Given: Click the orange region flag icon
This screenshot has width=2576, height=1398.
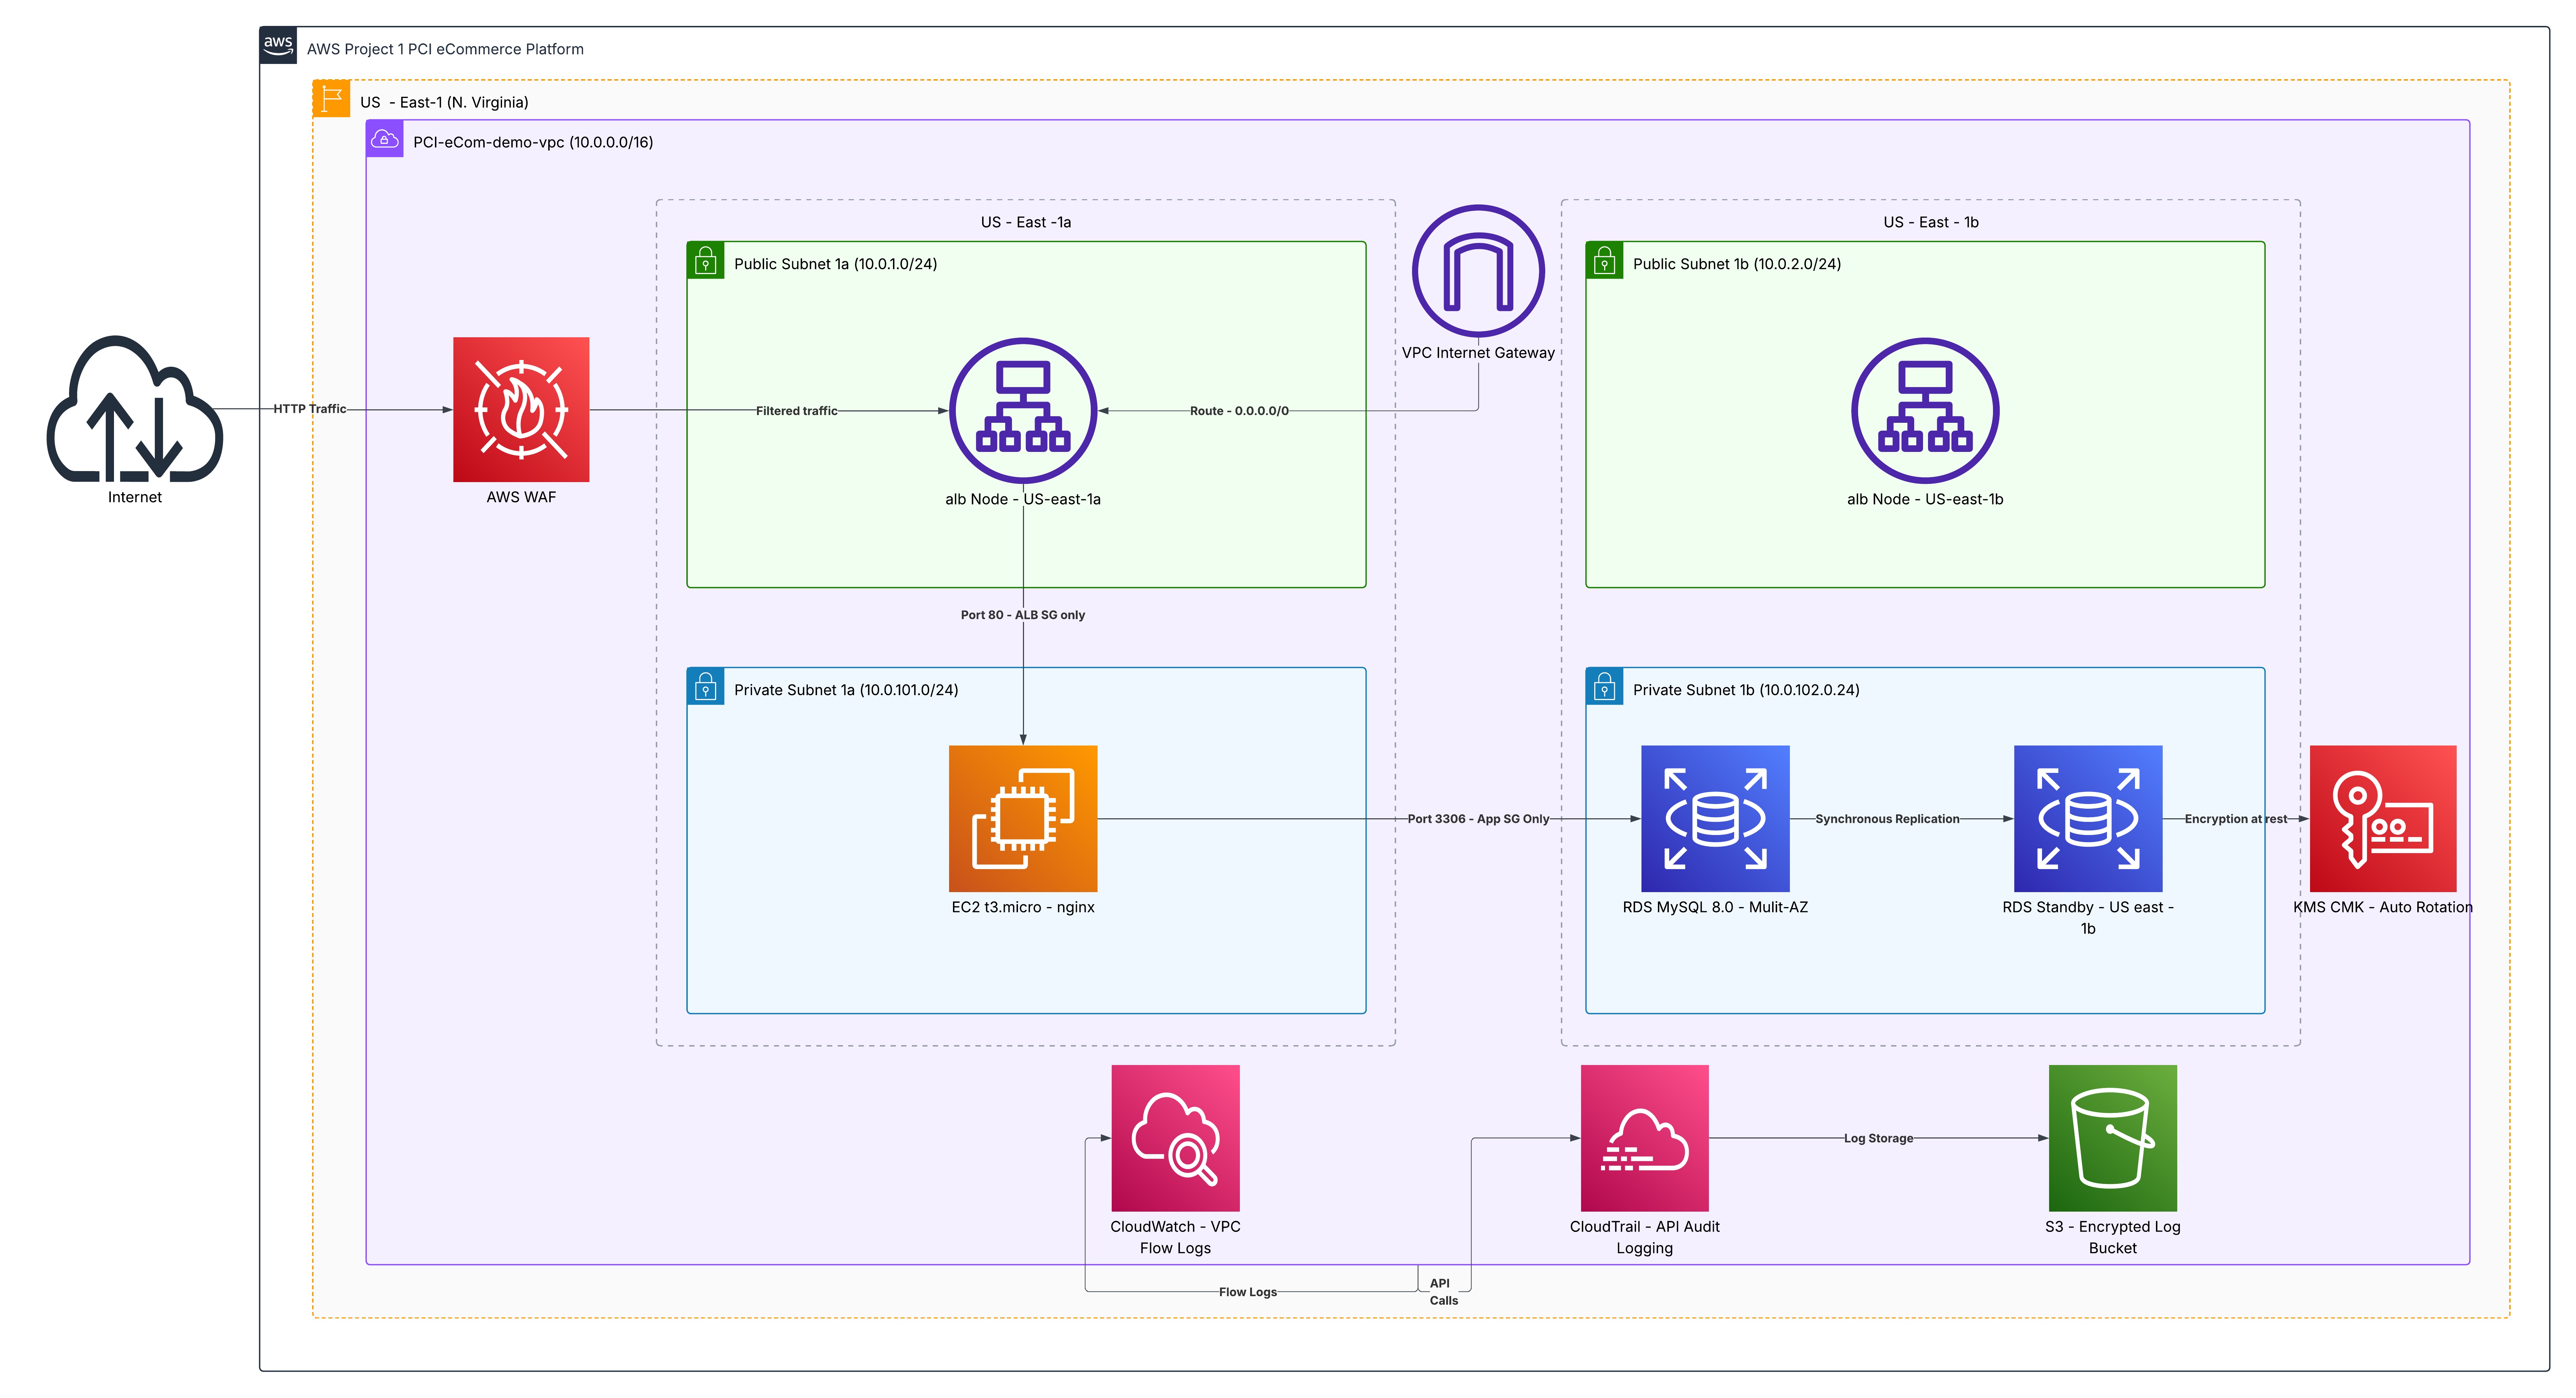Looking at the screenshot, I should coord(331,99).
